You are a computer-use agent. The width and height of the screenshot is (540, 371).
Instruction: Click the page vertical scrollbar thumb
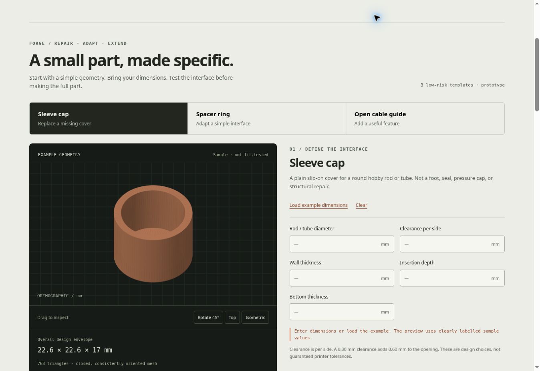[537, 75]
